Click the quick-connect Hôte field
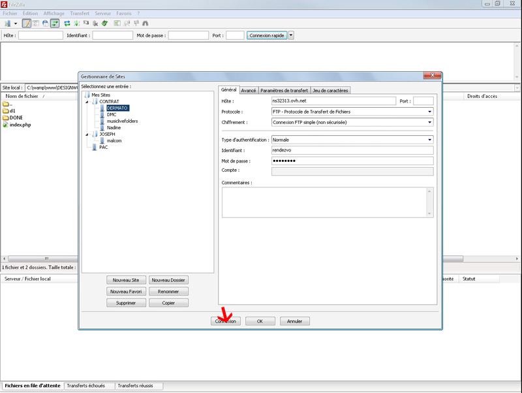The image size is (522, 393). tap(40, 35)
